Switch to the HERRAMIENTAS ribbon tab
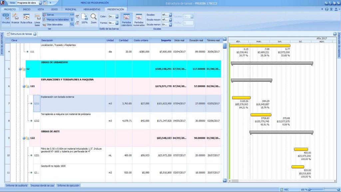Image resolution: width=341 pixels, height=192 pixels. [x=93, y=9]
